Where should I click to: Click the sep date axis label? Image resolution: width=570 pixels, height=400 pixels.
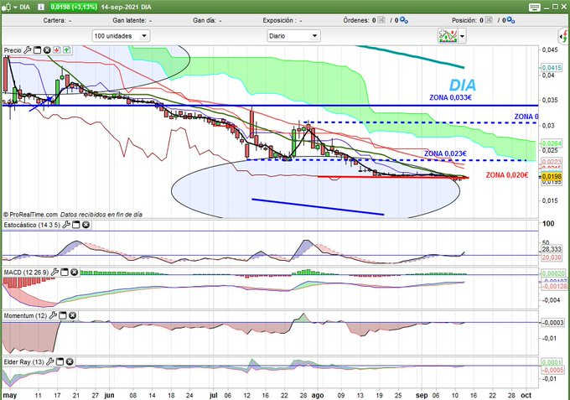click(422, 395)
